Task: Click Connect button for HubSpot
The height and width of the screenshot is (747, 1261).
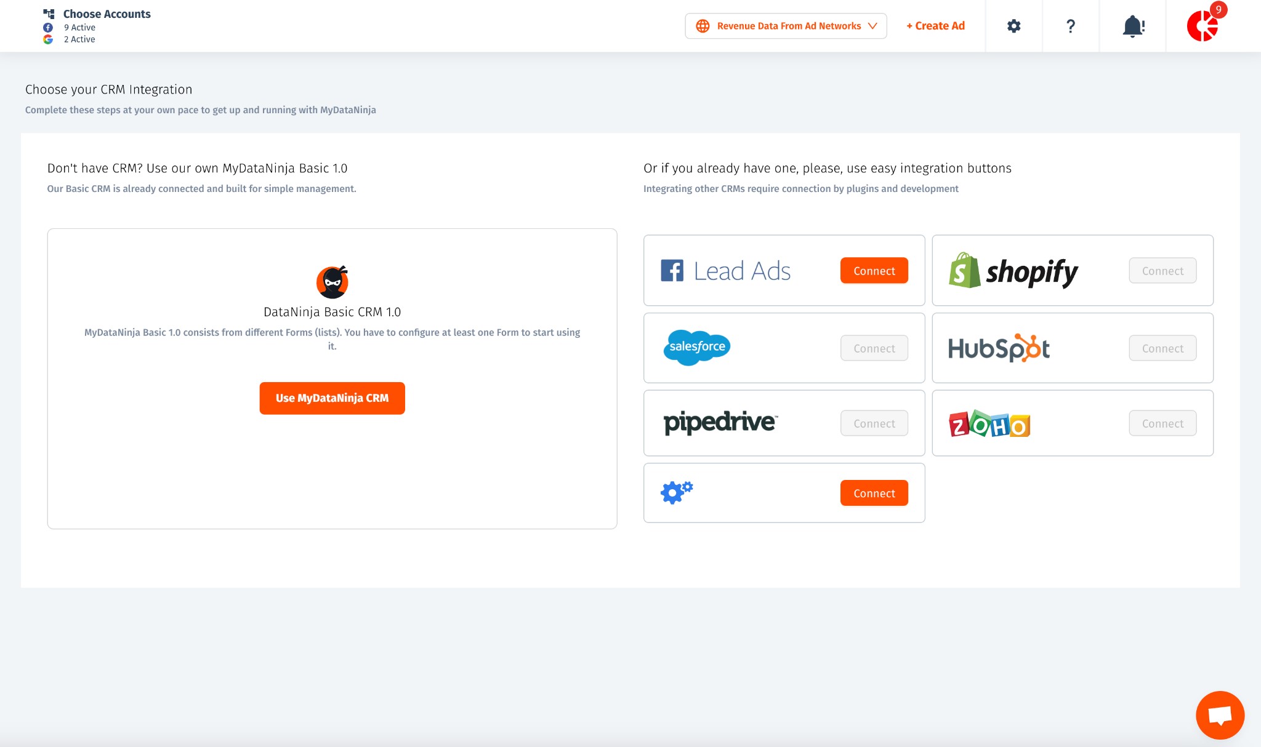Action: [1162, 348]
